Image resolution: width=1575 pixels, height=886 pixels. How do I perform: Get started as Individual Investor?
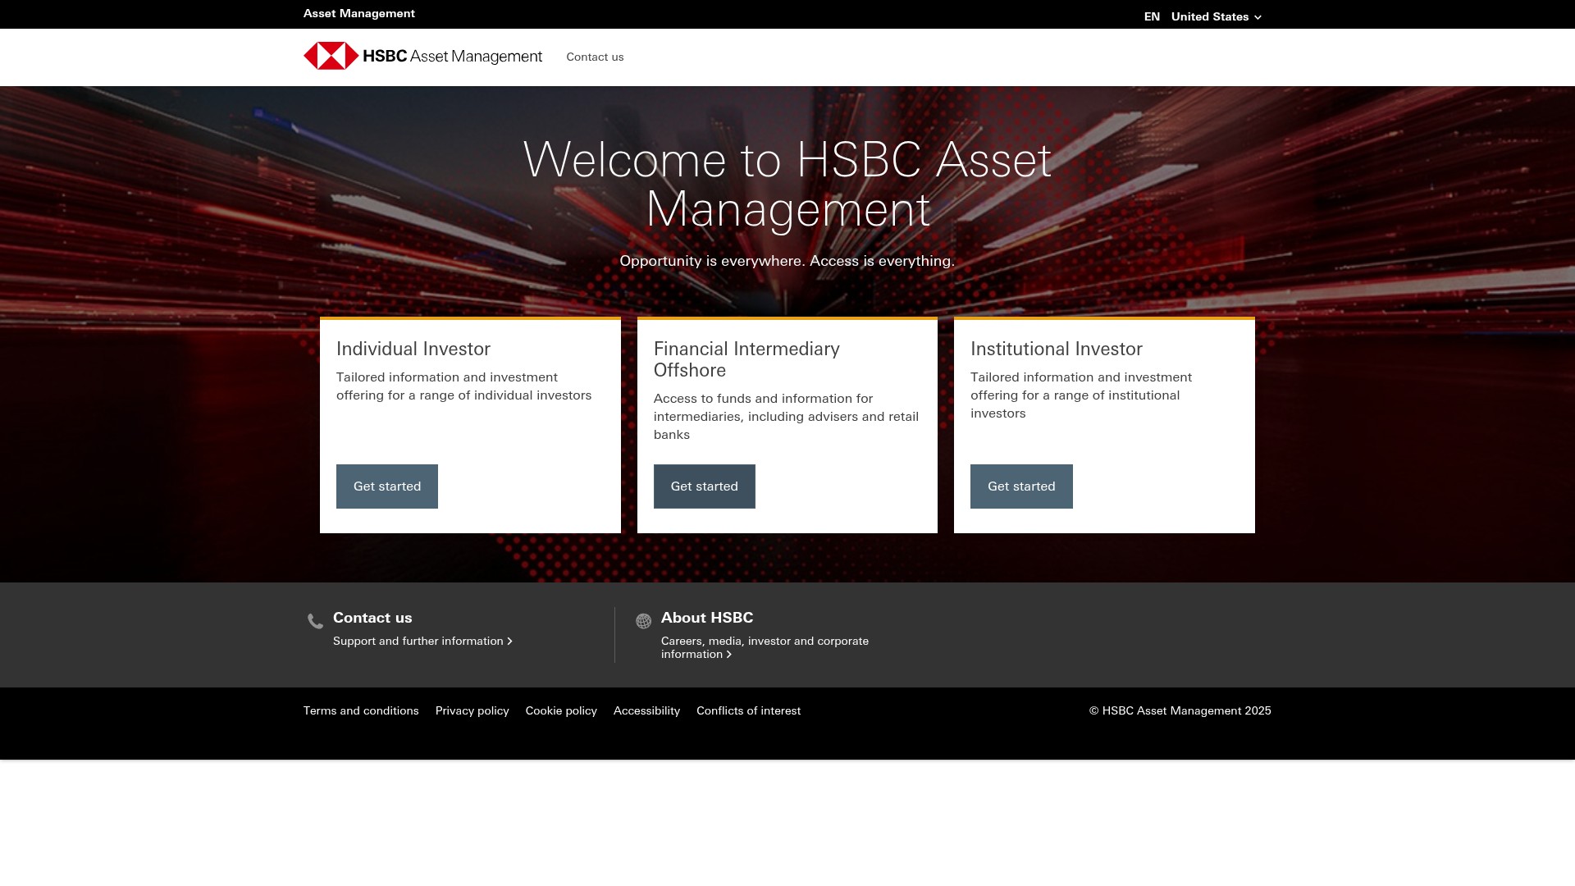387,486
